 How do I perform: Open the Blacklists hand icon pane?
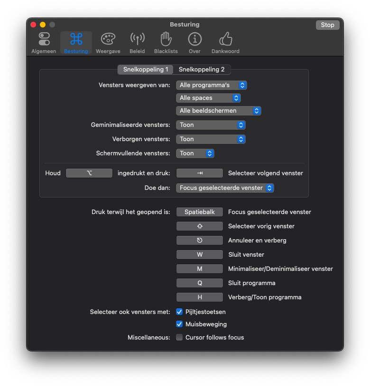click(166, 43)
